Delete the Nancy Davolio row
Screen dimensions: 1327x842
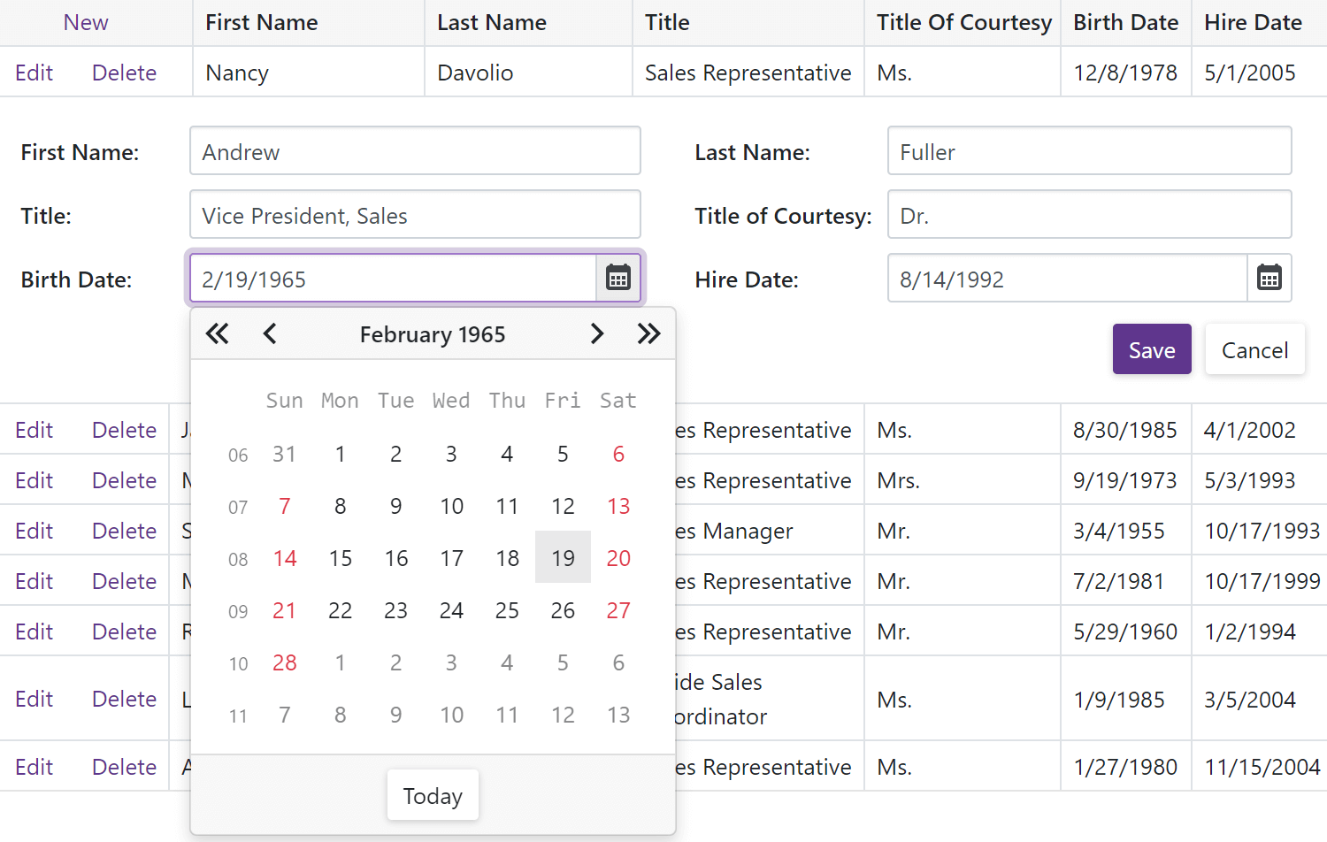click(124, 73)
